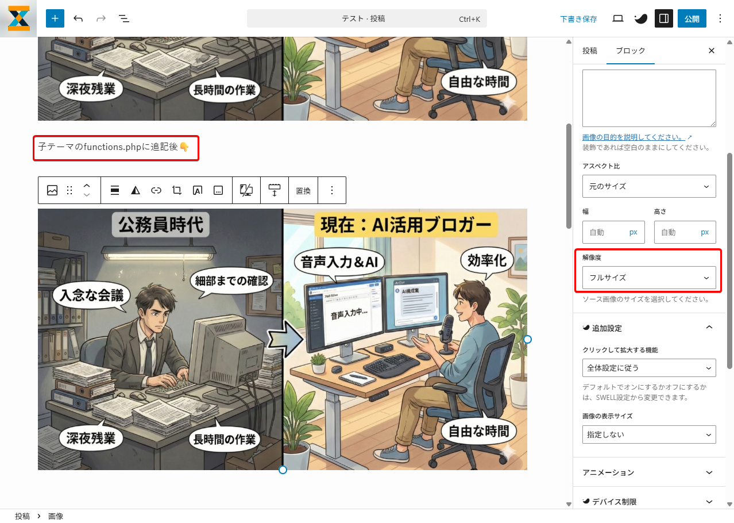Click the insert link icon in block toolbar
Screen dimensions: 734x523
(x=156, y=190)
